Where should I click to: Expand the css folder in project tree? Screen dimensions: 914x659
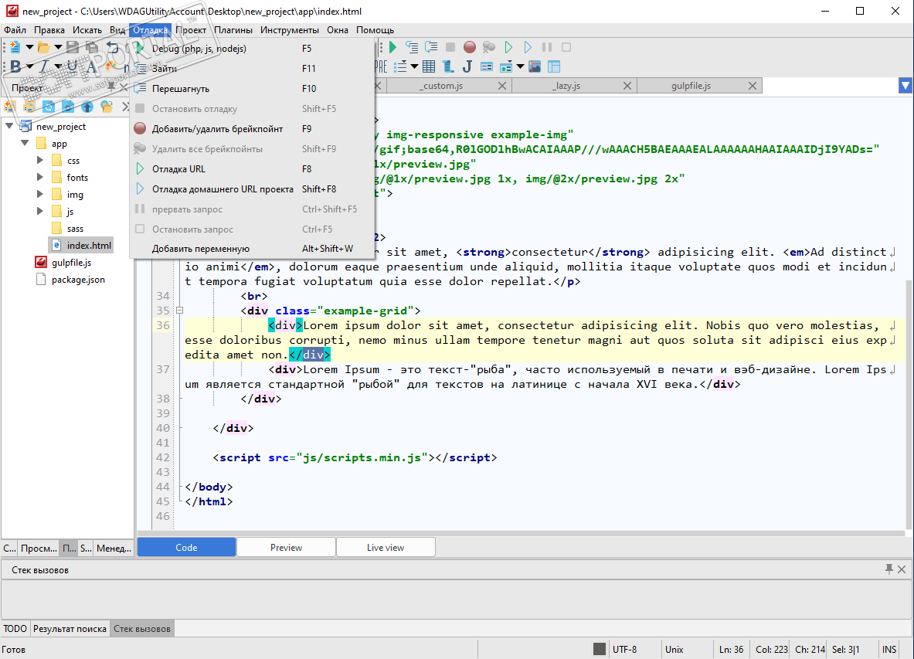coord(40,161)
